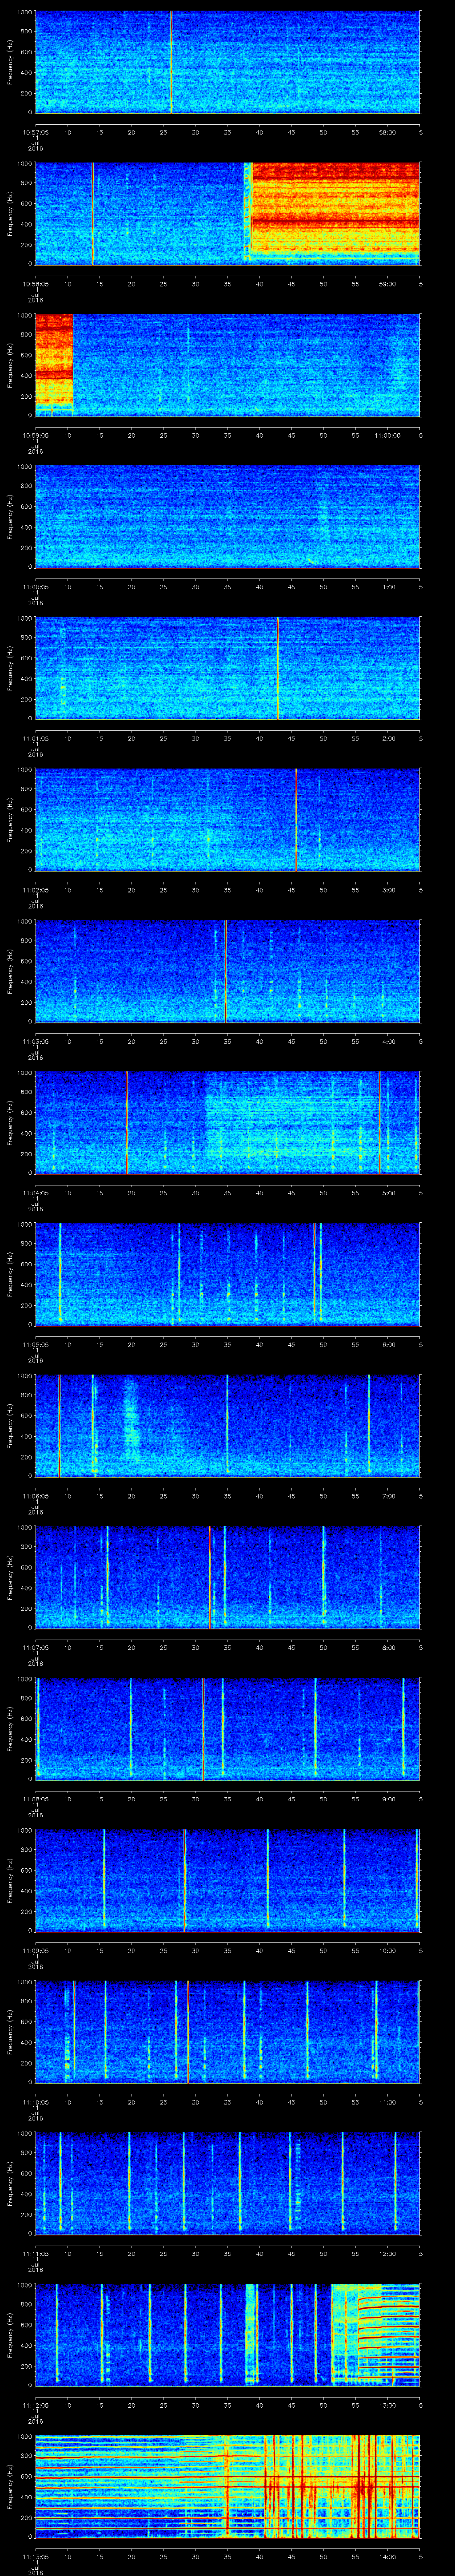Click the '11:00:05' time axis label

point(36,586)
